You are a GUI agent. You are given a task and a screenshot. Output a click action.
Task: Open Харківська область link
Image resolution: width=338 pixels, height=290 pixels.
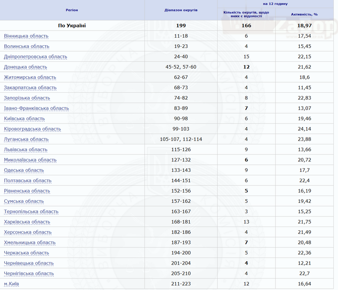coord(27,222)
